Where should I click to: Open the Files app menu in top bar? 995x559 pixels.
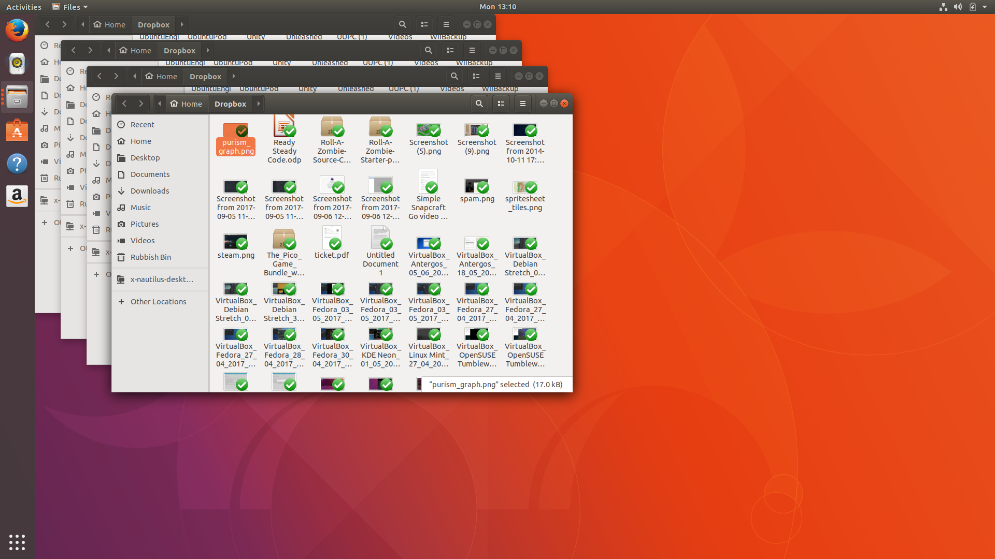70,7
